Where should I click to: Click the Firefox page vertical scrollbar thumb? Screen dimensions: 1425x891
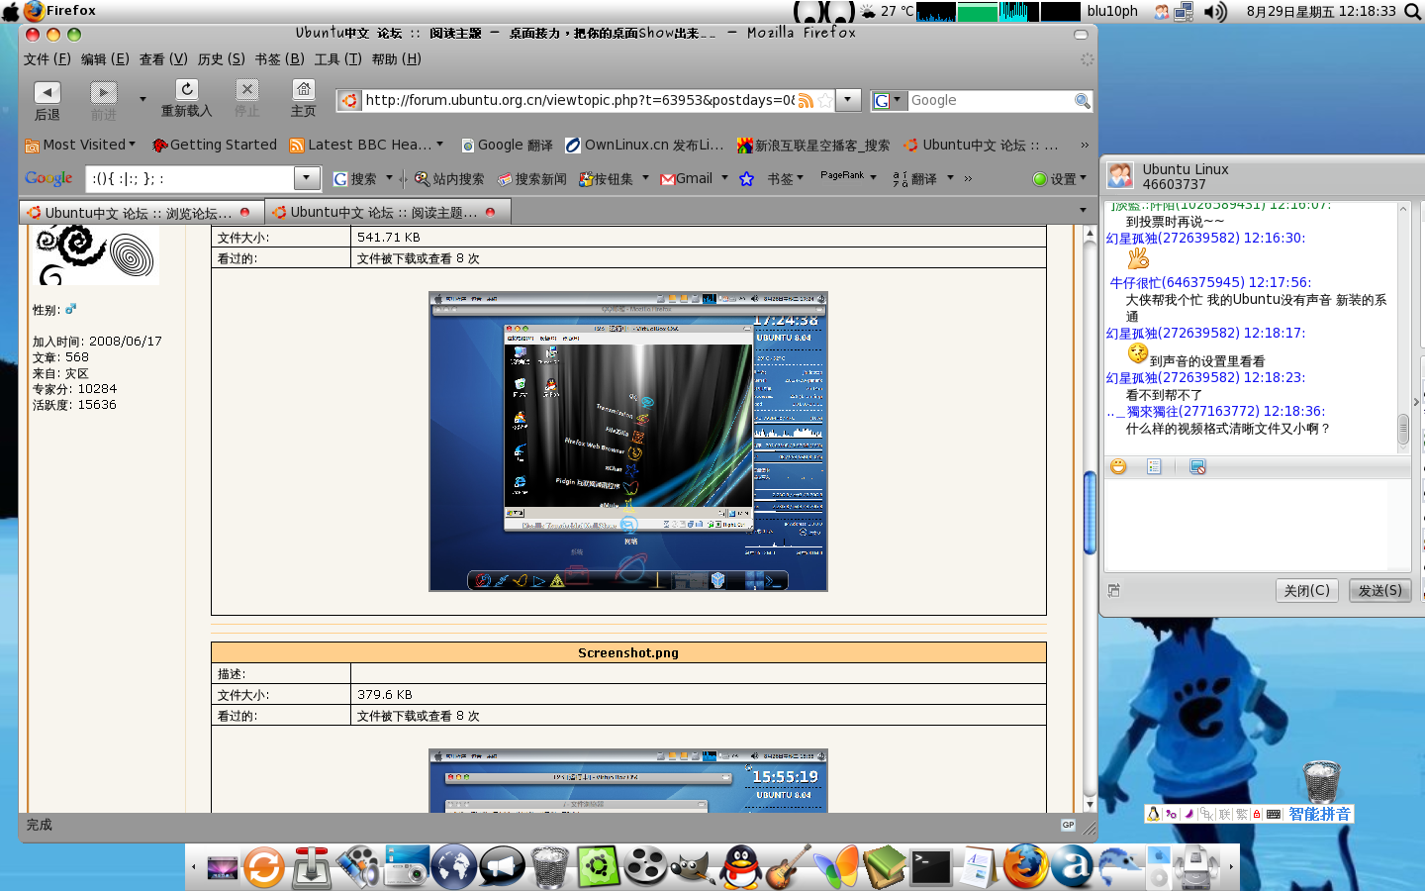coord(1090,512)
